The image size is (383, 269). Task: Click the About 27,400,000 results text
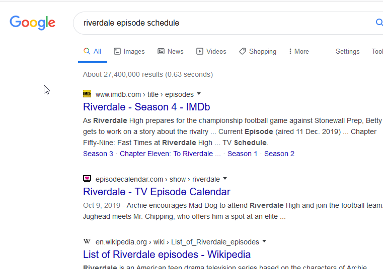[148, 74]
